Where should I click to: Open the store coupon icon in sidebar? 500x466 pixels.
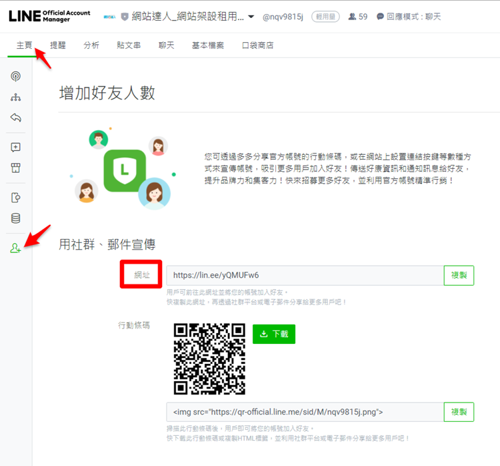pyautogui.click(x=15, y=168)
